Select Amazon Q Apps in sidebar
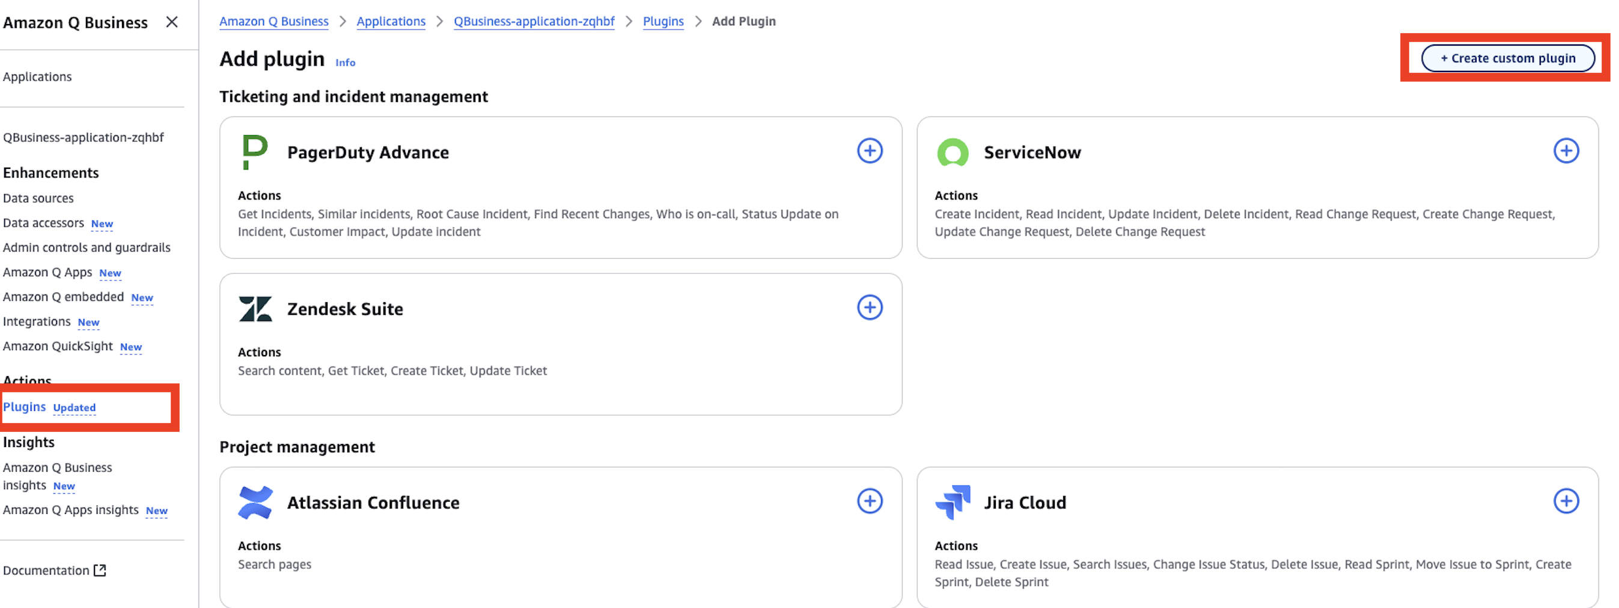 [x=47, y=272]
